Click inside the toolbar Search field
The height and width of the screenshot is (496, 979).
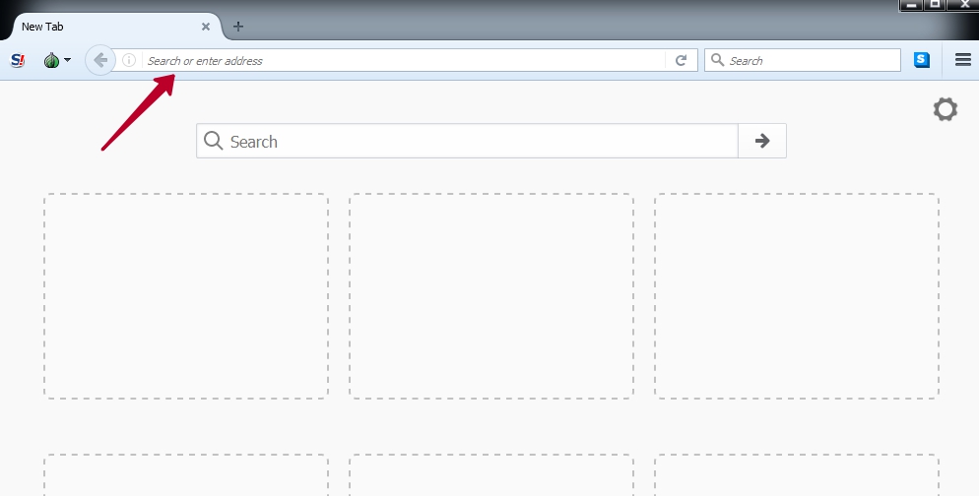[x=808, y=61]
